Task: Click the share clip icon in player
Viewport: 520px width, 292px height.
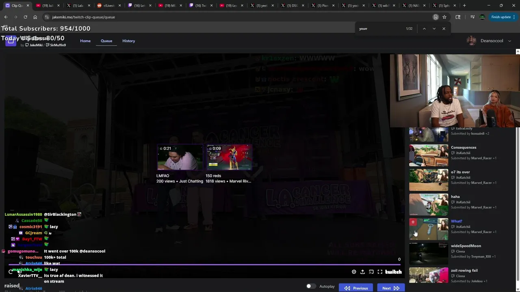Action: [x=362, y=272]
